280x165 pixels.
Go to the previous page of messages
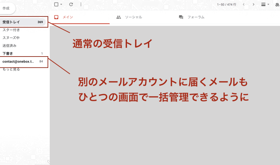244,4
